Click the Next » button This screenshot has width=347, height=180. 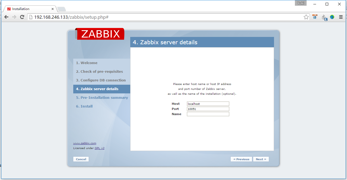(x=261, y=159)
